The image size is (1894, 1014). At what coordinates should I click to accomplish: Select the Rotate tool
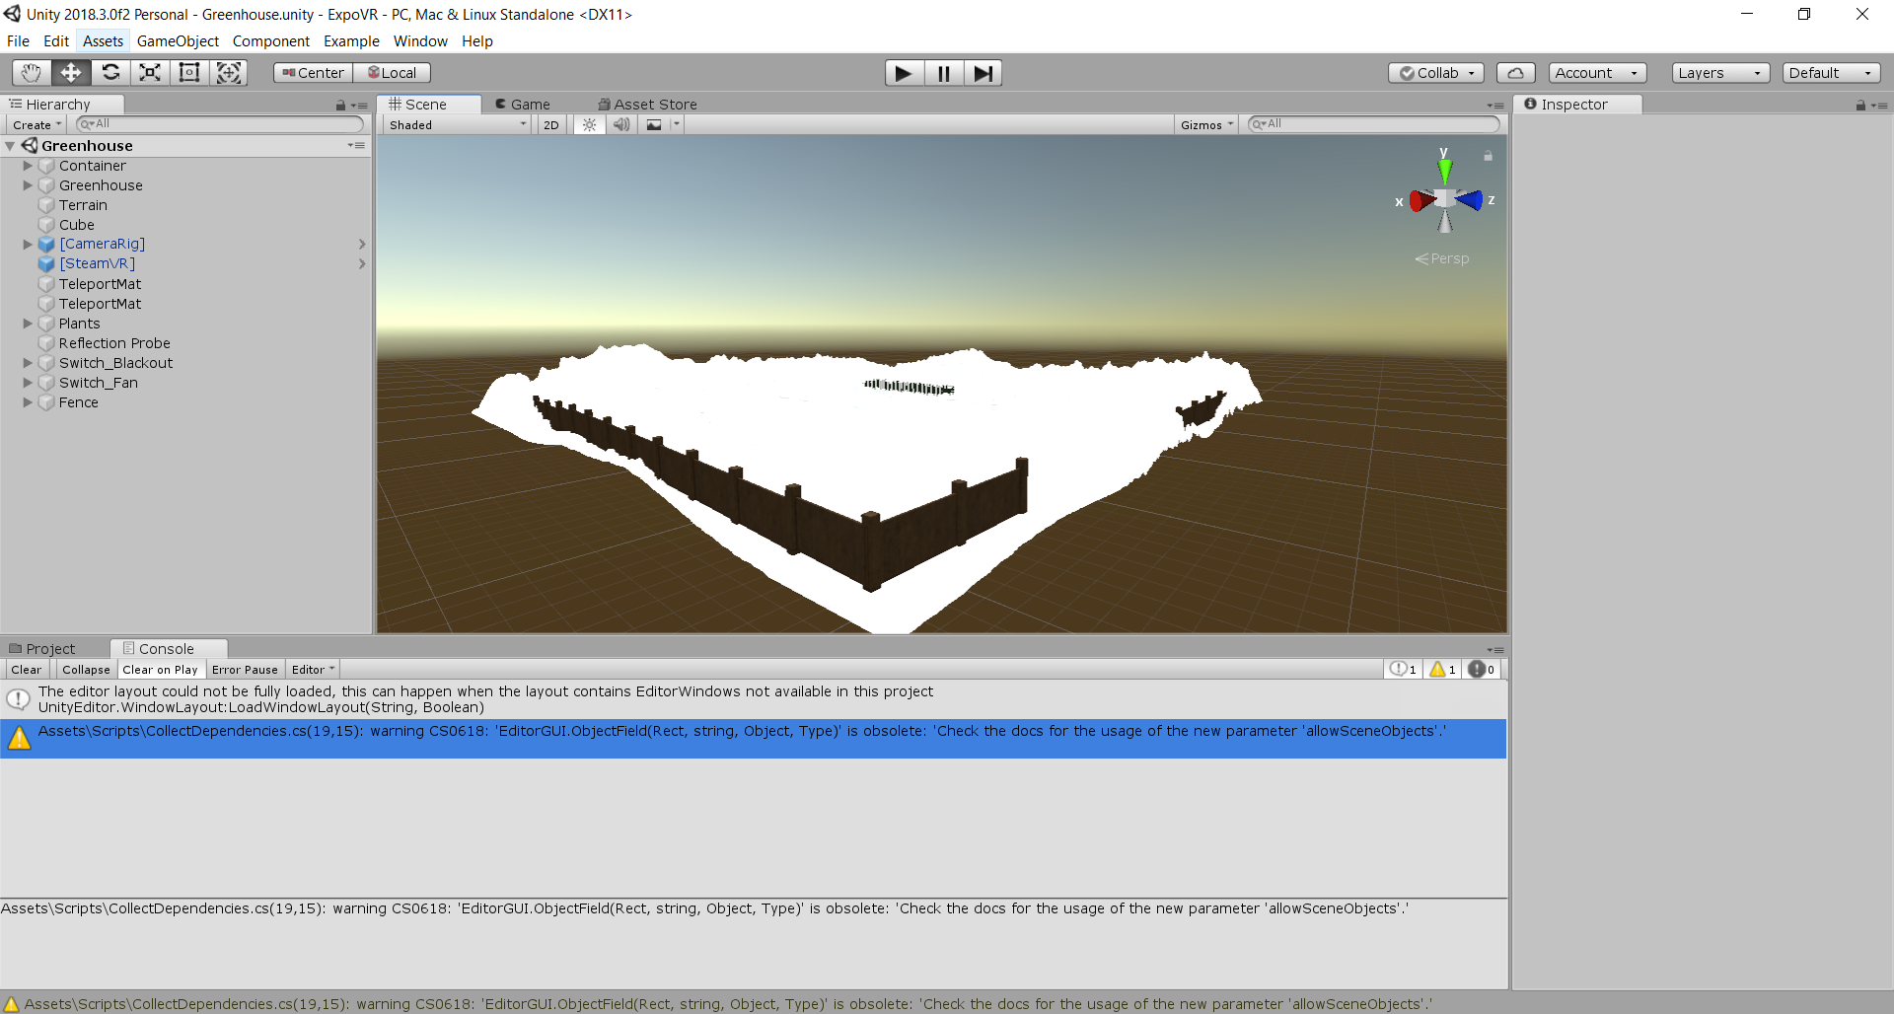point(109,72)
